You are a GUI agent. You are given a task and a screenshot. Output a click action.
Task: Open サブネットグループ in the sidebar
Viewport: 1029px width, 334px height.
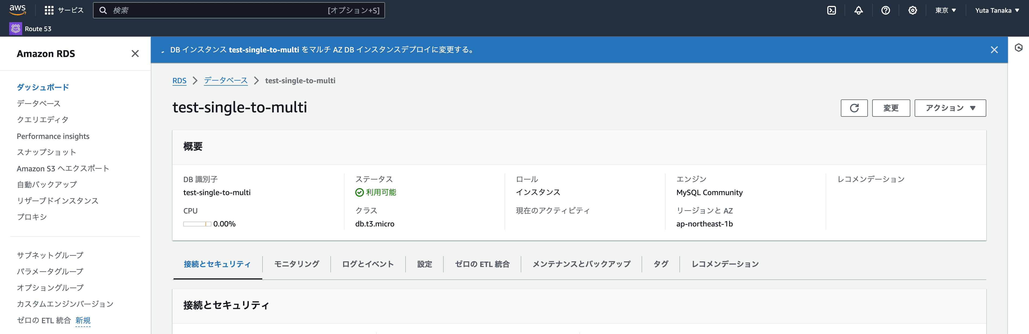click(50, 255)
